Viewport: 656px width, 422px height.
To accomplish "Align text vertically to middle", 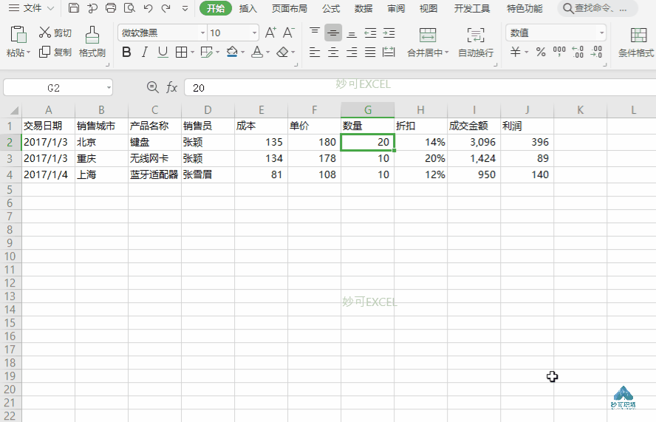I will (333, 33).
